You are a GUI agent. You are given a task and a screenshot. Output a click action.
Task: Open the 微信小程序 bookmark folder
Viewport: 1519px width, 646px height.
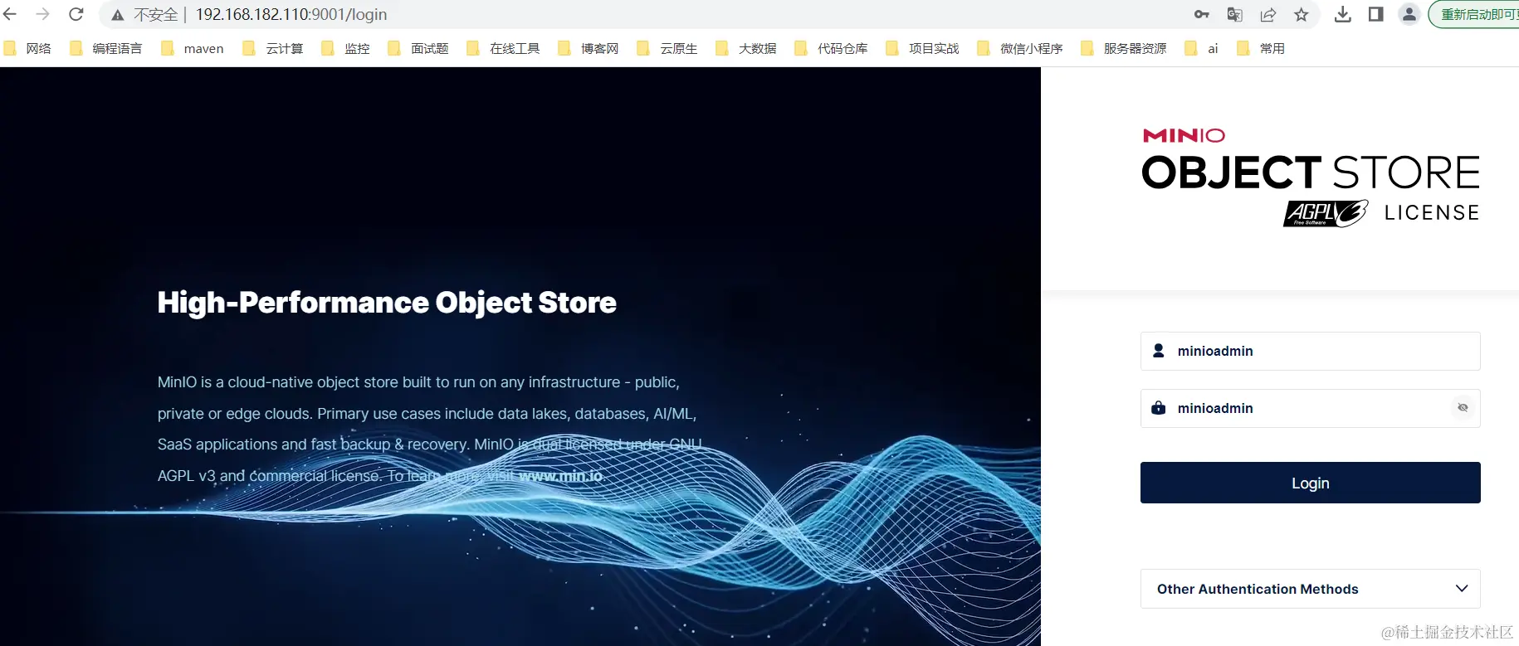(1020, 48)
